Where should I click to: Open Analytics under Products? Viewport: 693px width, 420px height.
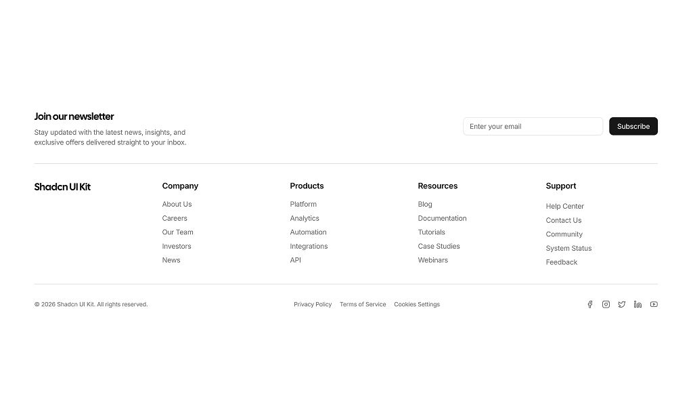(305, 218)
